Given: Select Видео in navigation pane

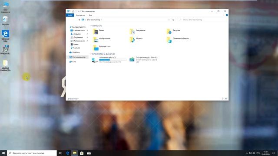Looking at the screenshot, I should pos(74,44).
